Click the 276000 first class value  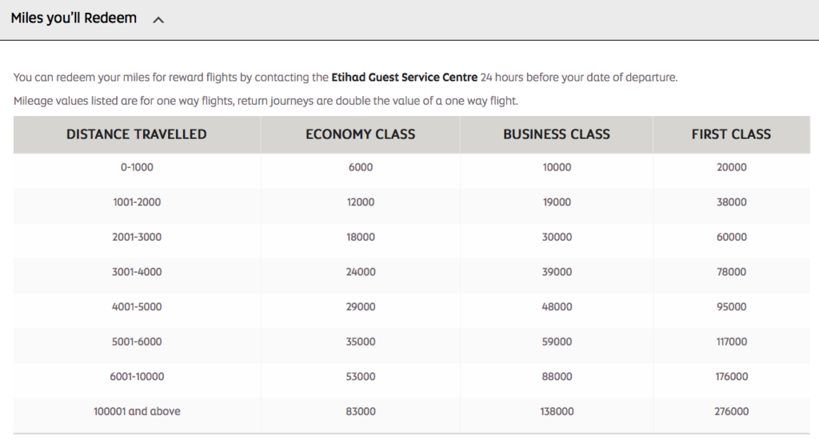point(731,411)
